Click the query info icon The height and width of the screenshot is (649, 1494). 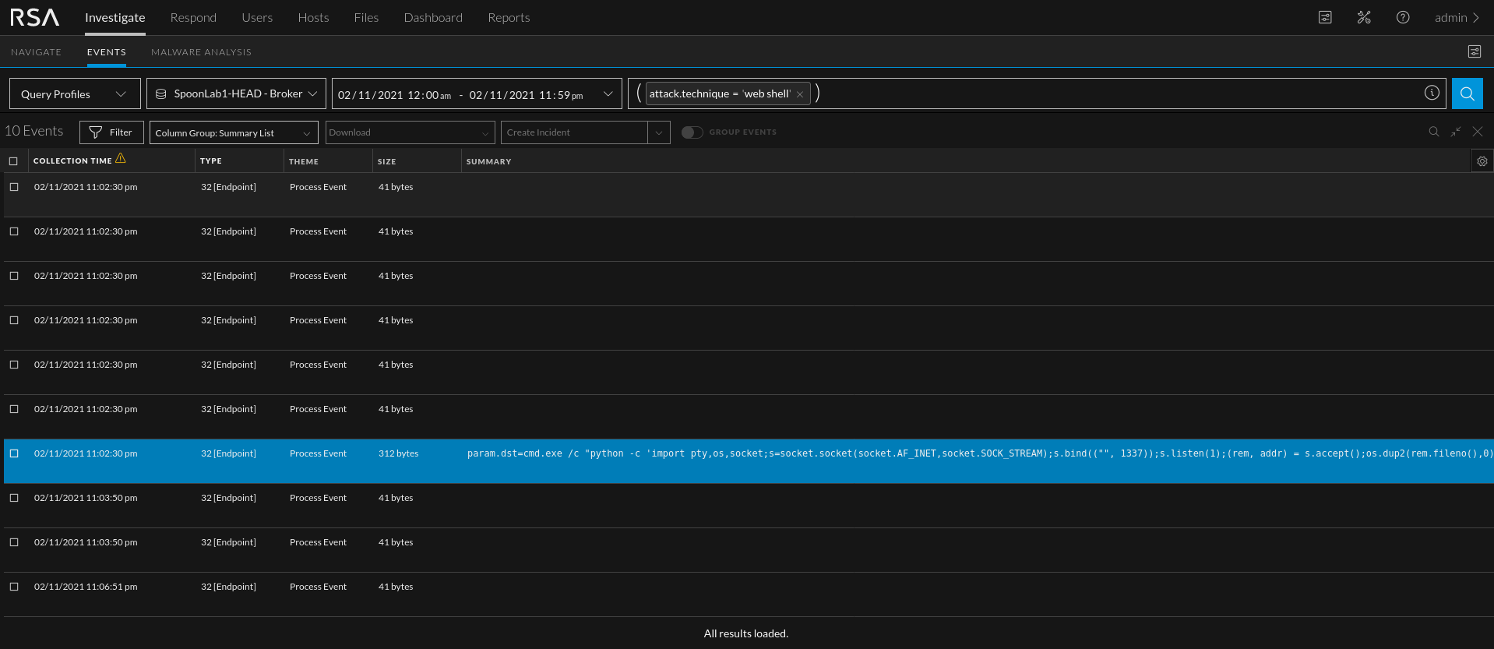click(1432, 93)
